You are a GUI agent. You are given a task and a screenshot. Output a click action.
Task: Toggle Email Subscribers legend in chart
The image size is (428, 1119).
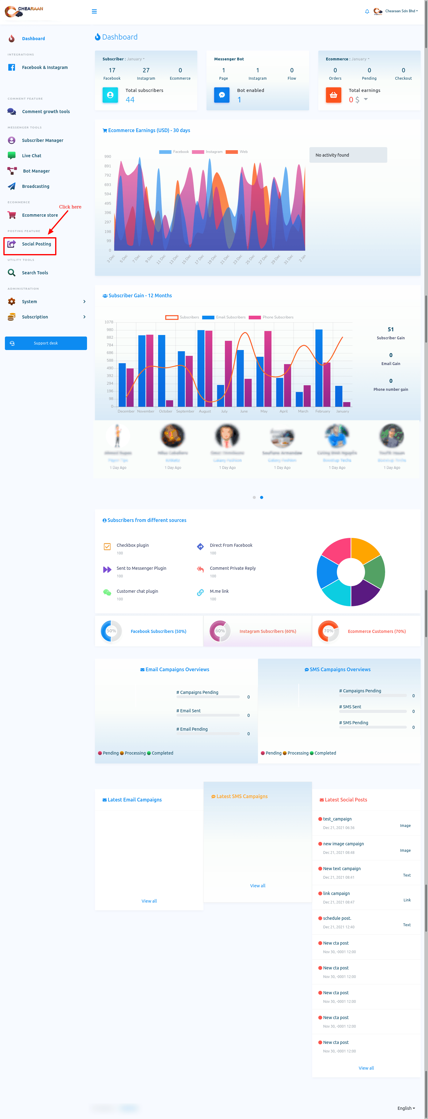click(x=224, y=317)
